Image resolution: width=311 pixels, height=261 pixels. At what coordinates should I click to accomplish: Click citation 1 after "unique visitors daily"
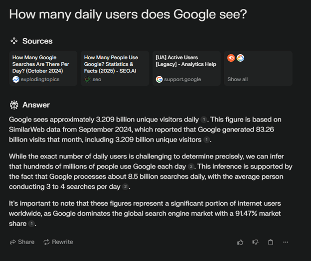pos(203,120)
